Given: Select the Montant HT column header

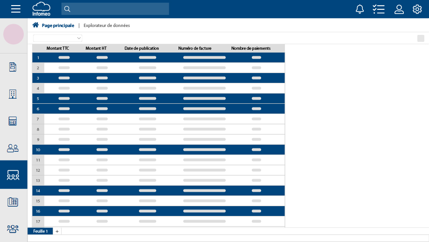Looking at the screenshot, I should click(96, 48).
